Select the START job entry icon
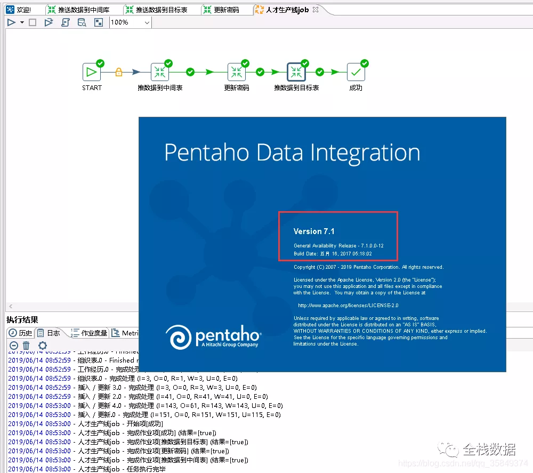This screenshot has height=473, width=533. [92, 72]
